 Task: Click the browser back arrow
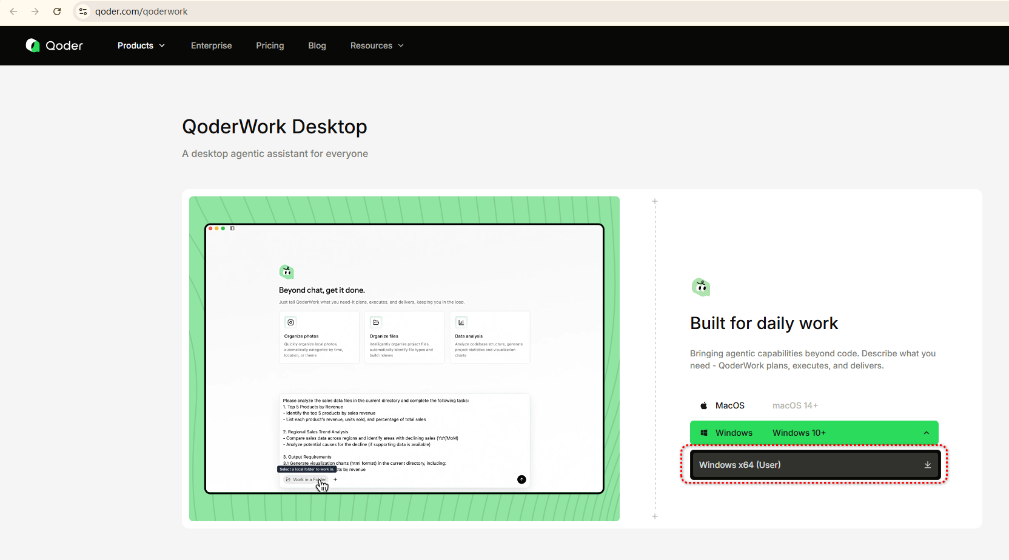(x=13, y=12)
